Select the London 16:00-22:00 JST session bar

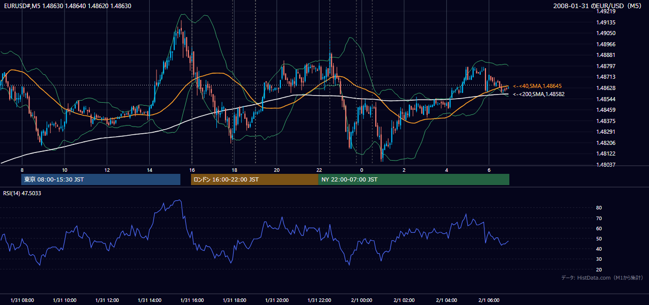254,179
